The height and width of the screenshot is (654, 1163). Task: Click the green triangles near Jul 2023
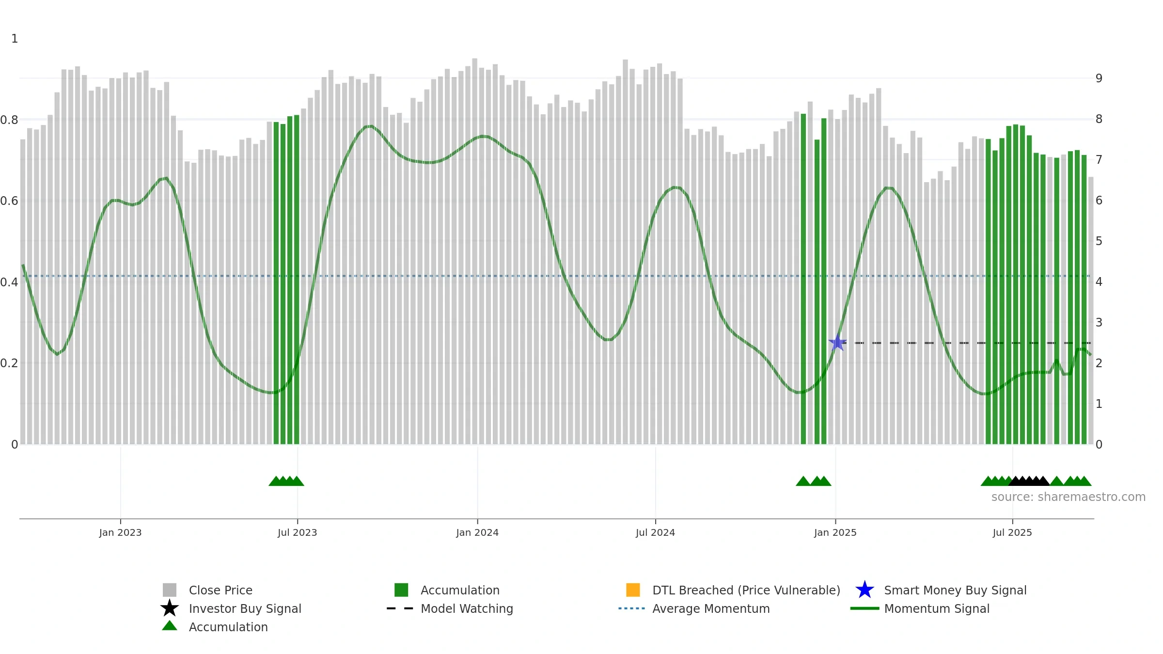click(x=286, y=481)
